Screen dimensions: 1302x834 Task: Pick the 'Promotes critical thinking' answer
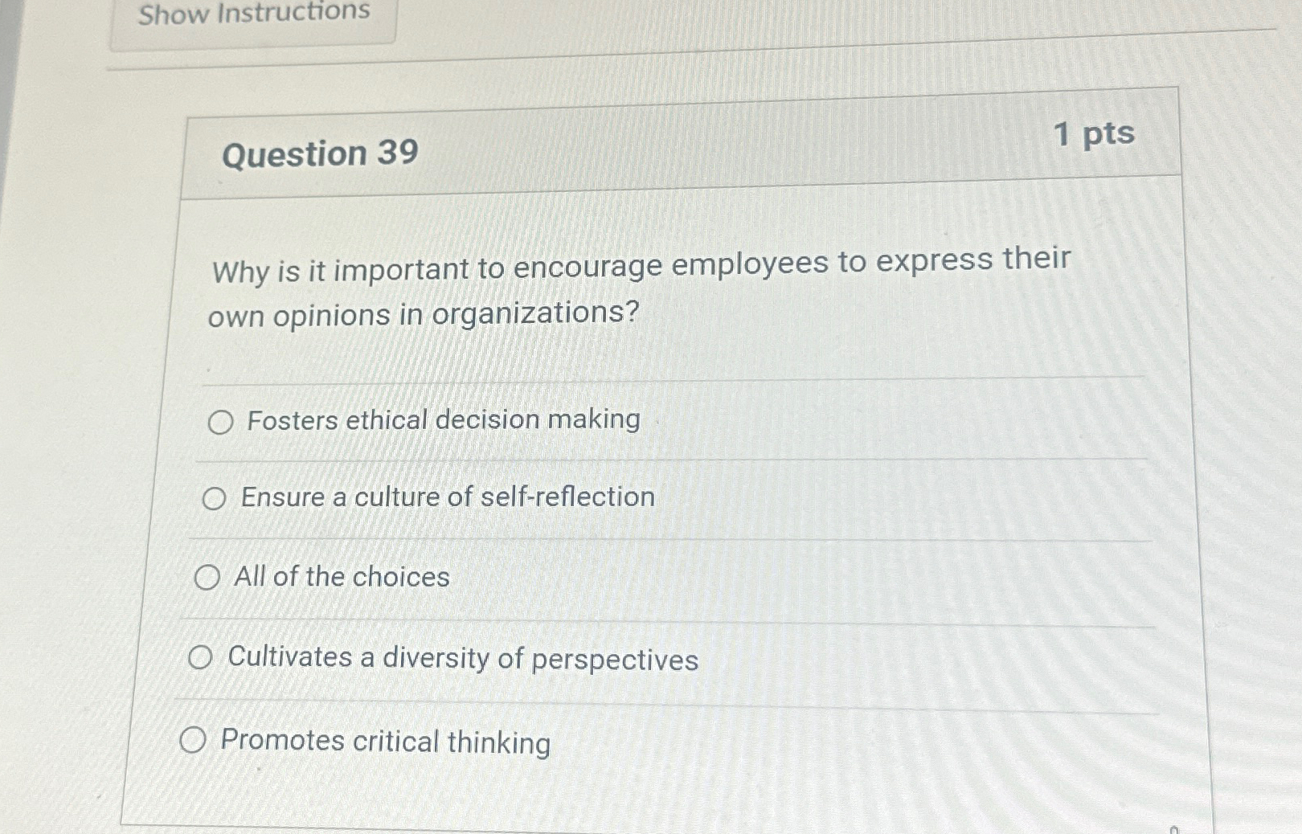[193, 739]
